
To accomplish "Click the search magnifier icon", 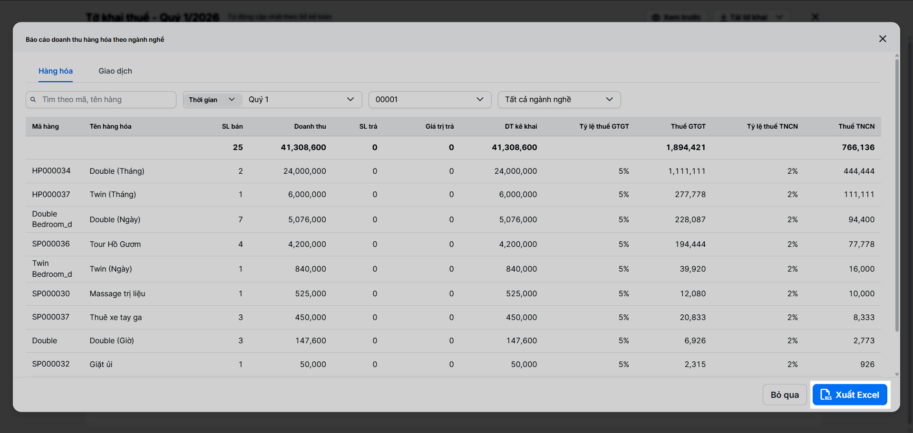I will 33,100.
